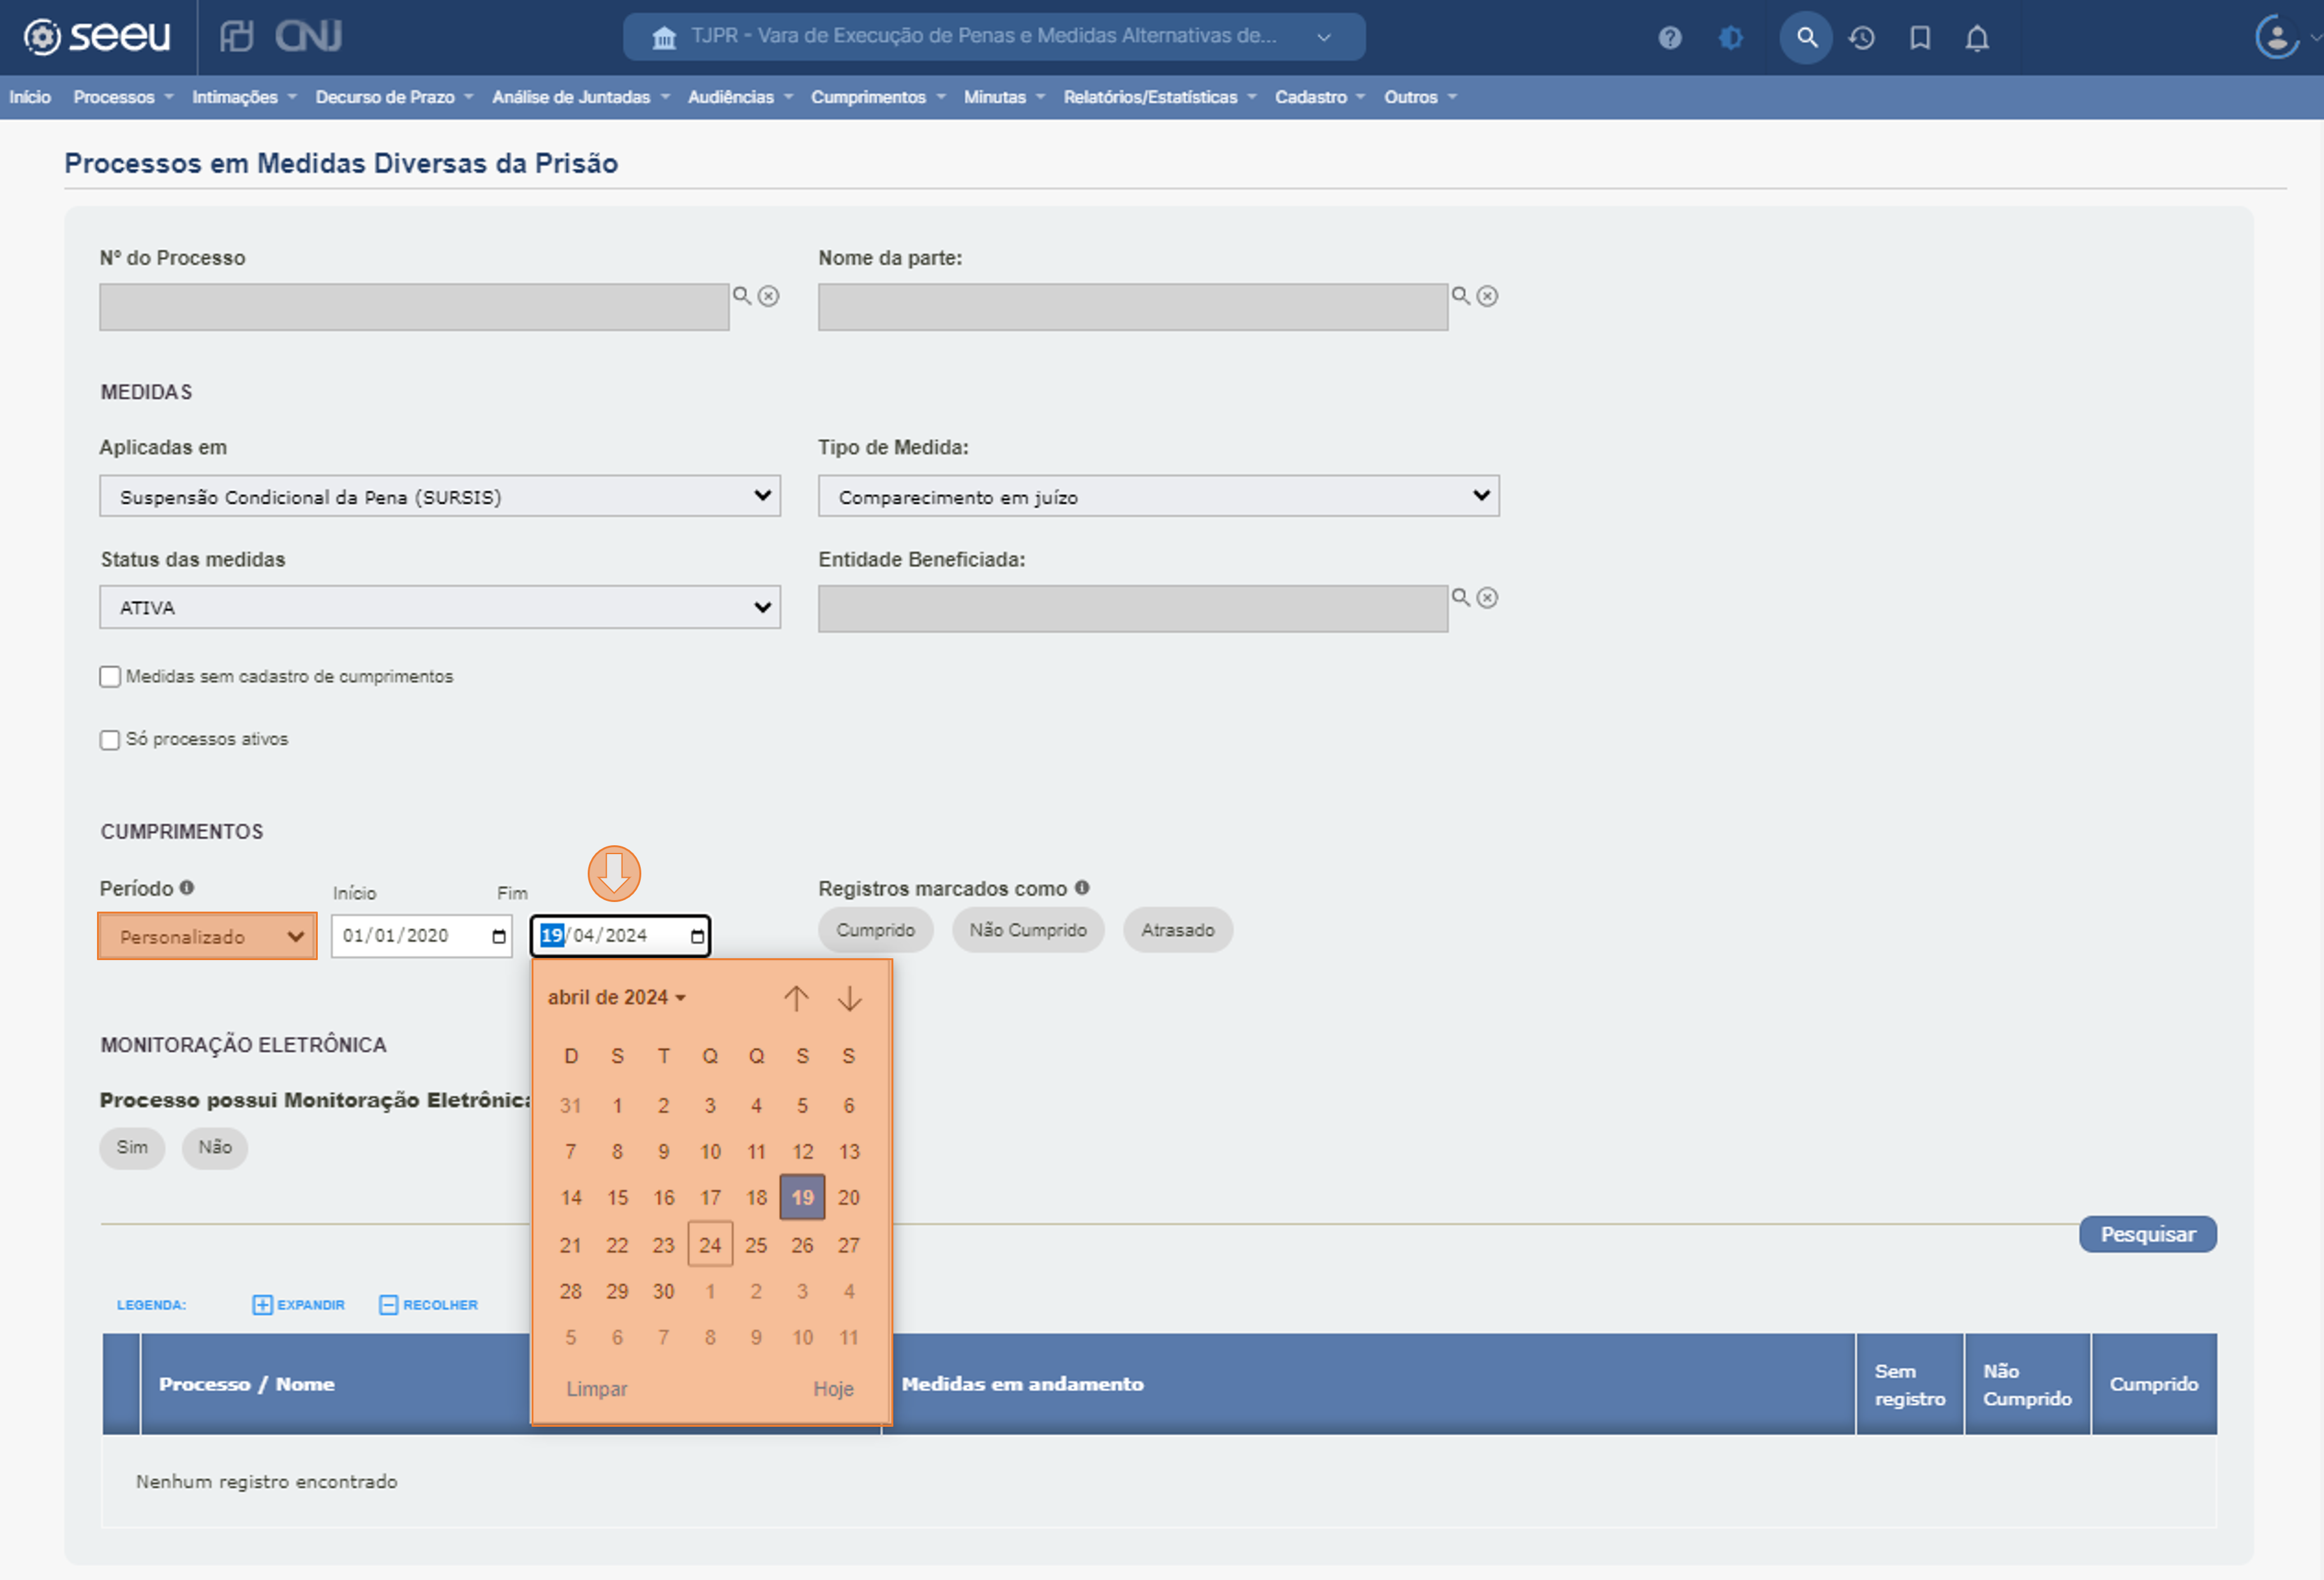Open the history clock icon
The width and height of the screenshot is (2324, 1580).
(x=1861, y=38)
